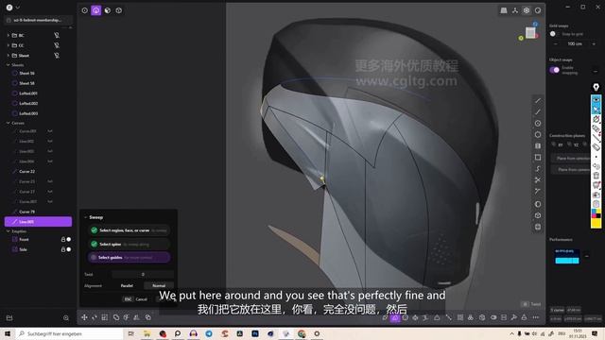This screenshot has width=605, height=340.
Task: Open the ellipsis more-commands icon in the bottom toolbar
Action: [x=536, y=317]
